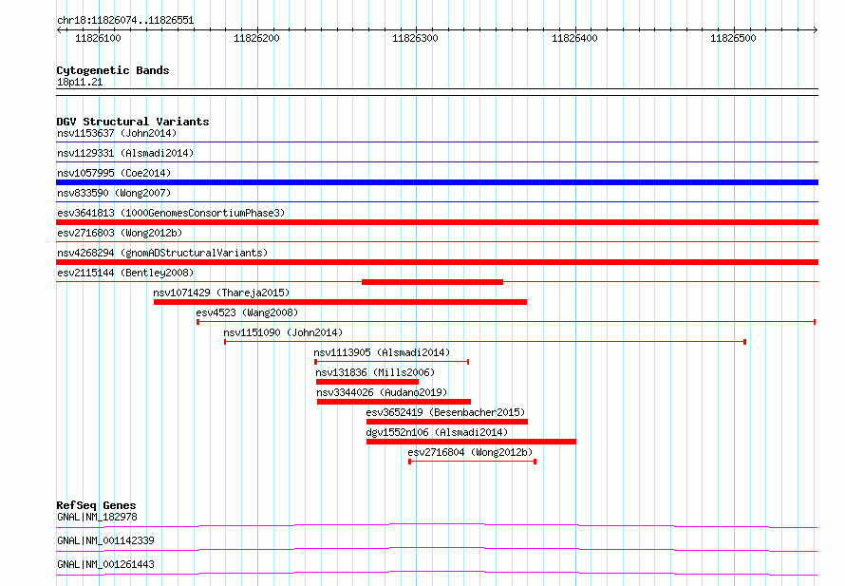
Task: Click the DGV Structural Variants track title
Action: (x=133, y=122)
